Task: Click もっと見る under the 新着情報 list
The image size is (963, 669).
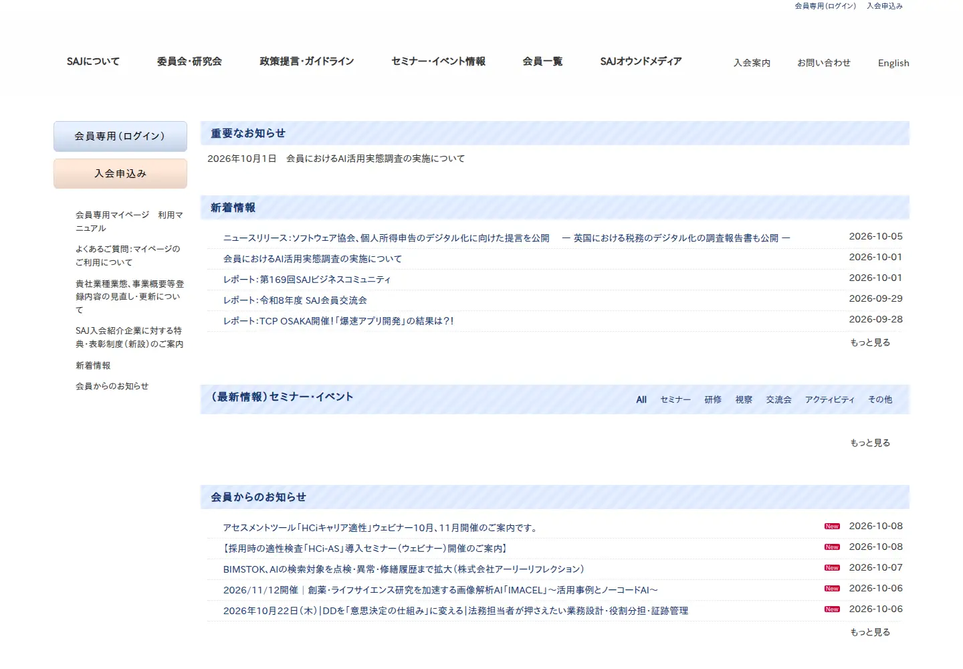Action: click(870, 343)
